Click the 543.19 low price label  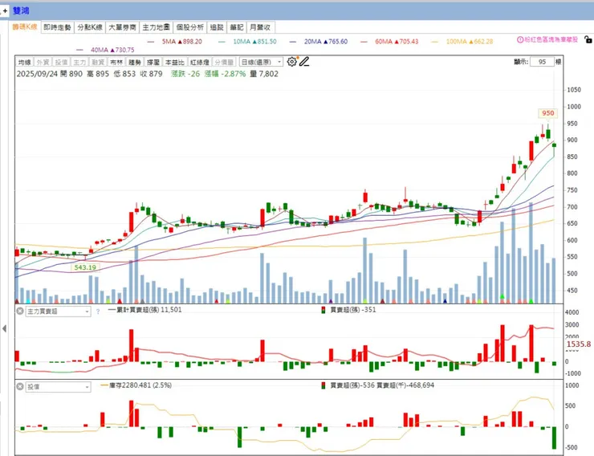point(85,267)
